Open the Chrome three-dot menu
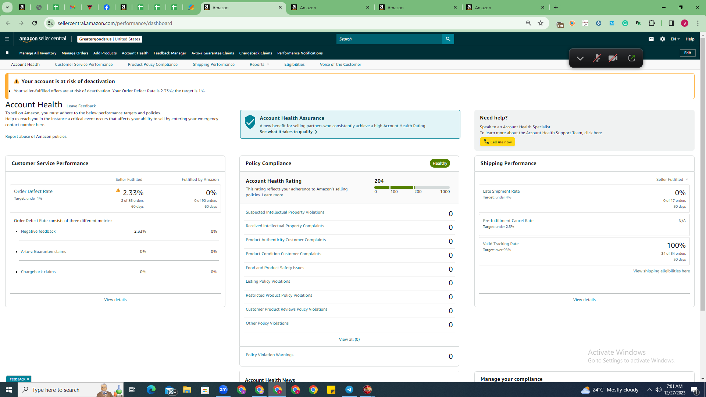 (698, 23)
